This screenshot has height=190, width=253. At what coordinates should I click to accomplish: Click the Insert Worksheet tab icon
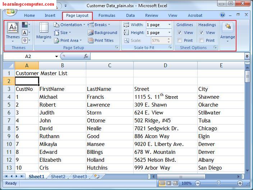pyautogui.click(x=96, y=176)
